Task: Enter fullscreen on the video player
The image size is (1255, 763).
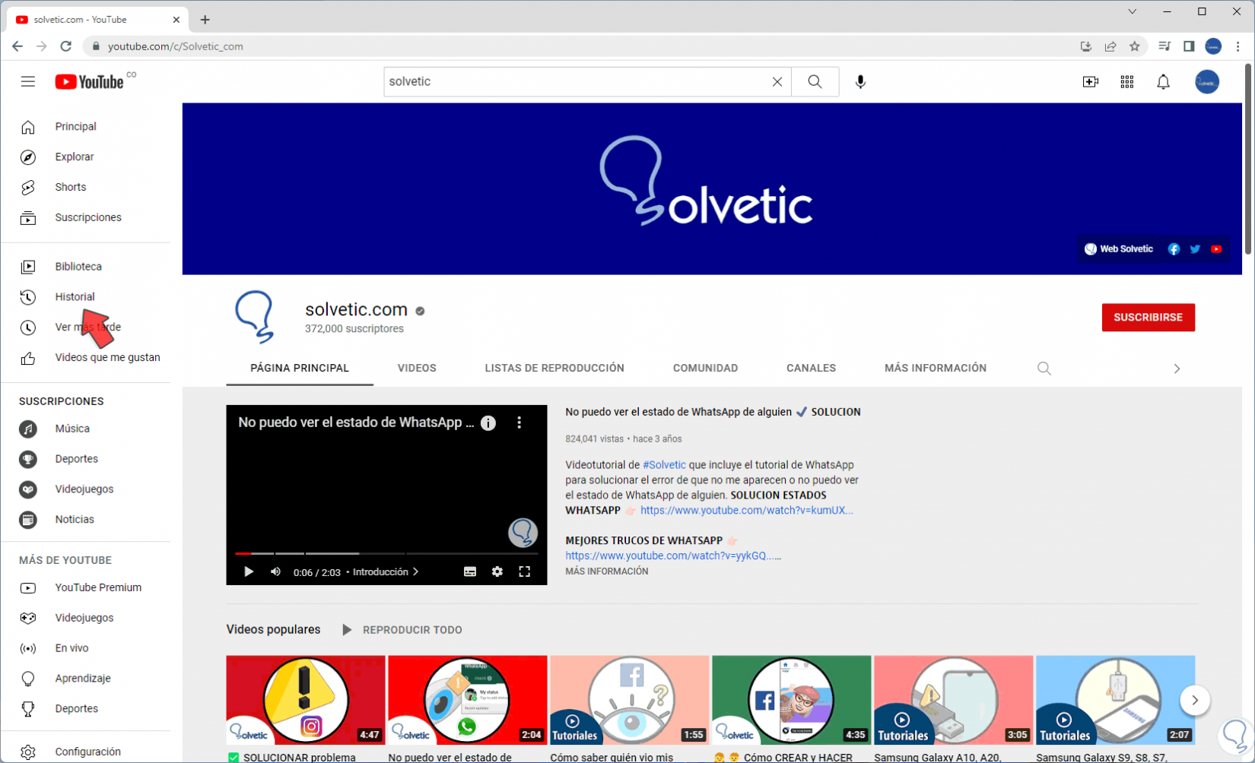Action: pos(525,571)
